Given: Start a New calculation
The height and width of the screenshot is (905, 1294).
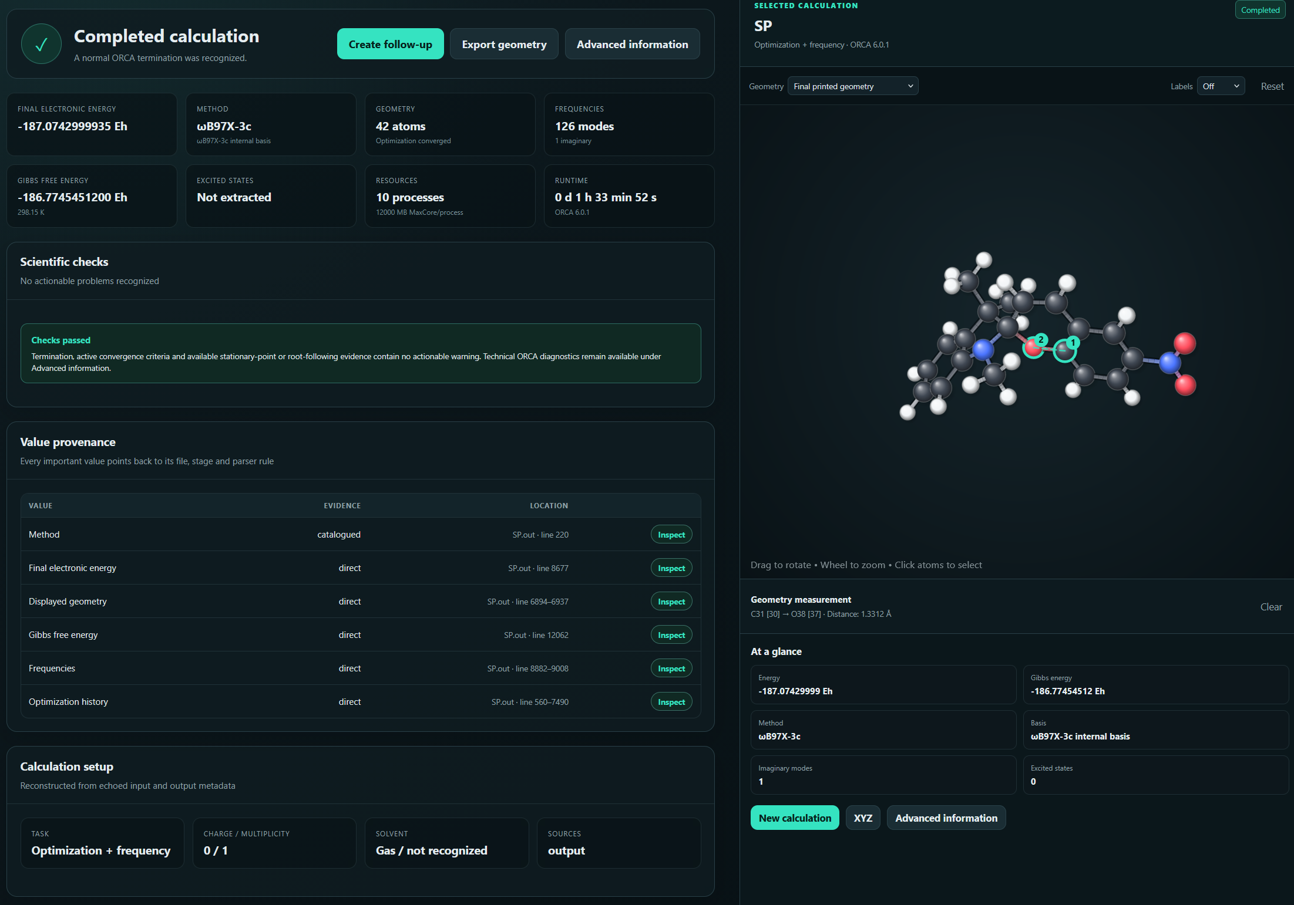Looking at the screenshot, I should (x=795, y=818).
